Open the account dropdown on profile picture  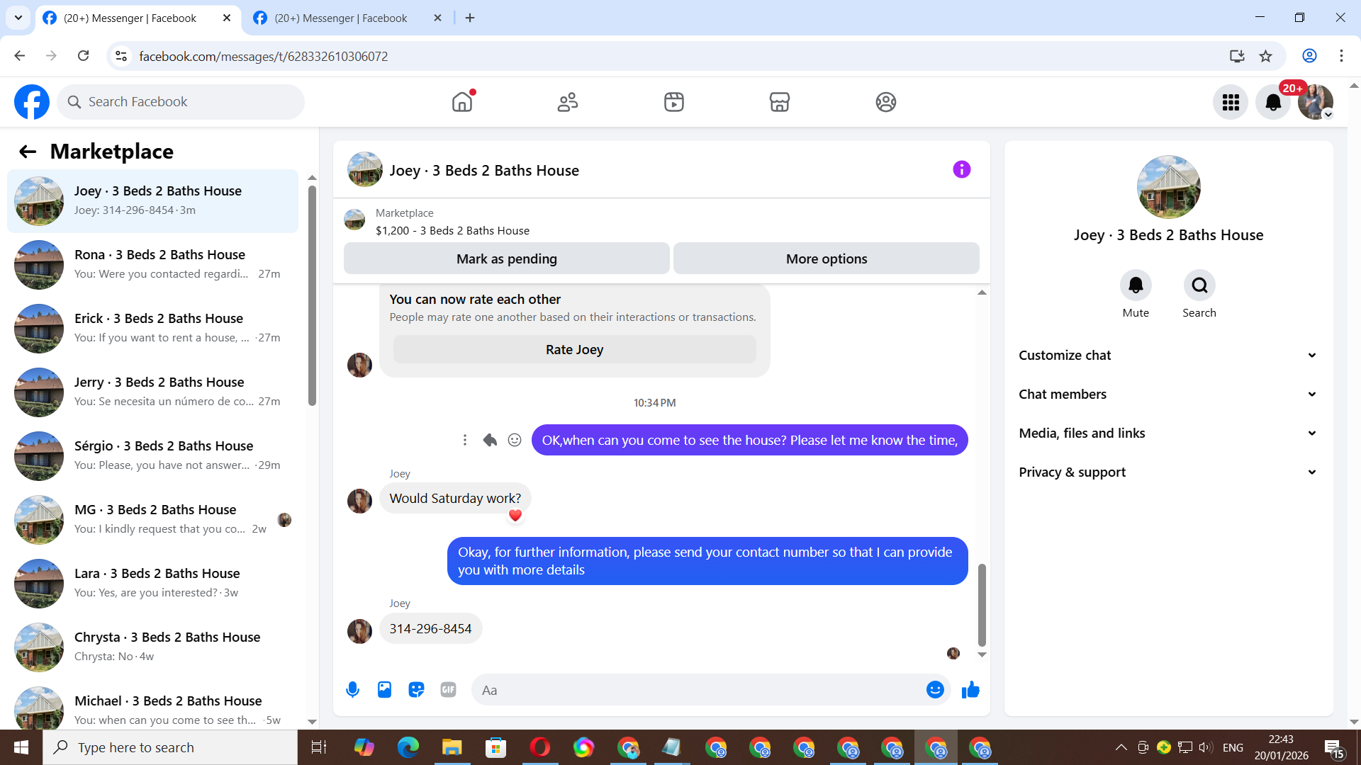(x=1328, y=115)
